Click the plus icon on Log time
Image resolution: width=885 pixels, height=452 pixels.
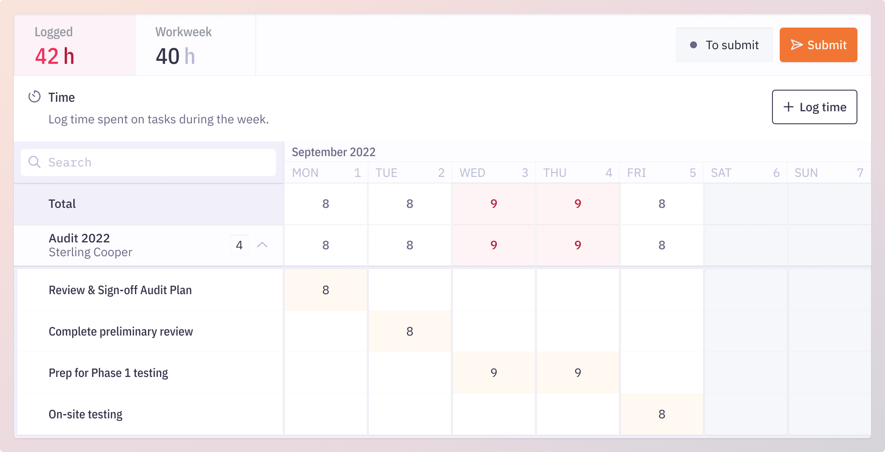788,107
